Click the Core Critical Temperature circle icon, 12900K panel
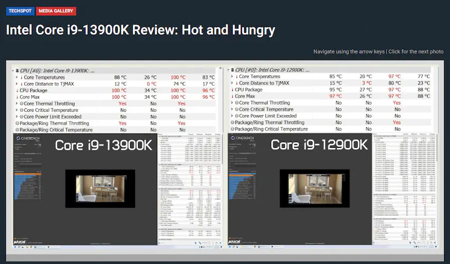The height and width of the screenshot is (264, 450). pos(237,109)
